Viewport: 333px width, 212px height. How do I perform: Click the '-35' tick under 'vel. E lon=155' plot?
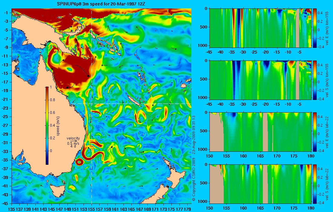[232, 52]
